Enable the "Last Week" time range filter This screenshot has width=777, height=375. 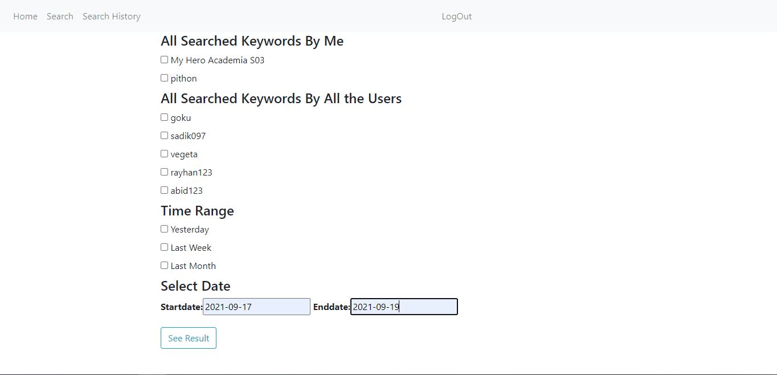coord(164,247)
